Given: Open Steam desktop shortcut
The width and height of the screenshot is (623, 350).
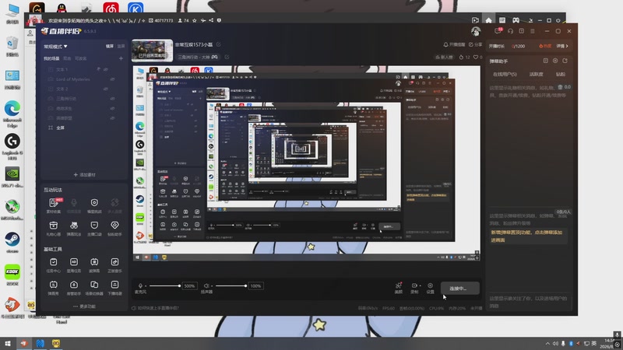Looking at the screenshot, I should coord(12,243).
